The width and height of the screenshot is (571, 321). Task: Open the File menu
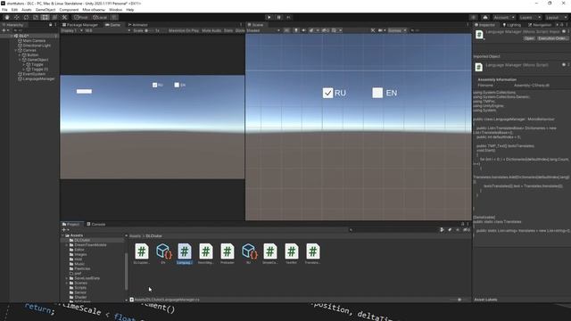4,10
